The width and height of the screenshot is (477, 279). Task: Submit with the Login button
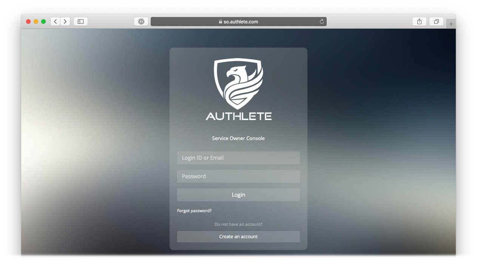pos(238,195)
